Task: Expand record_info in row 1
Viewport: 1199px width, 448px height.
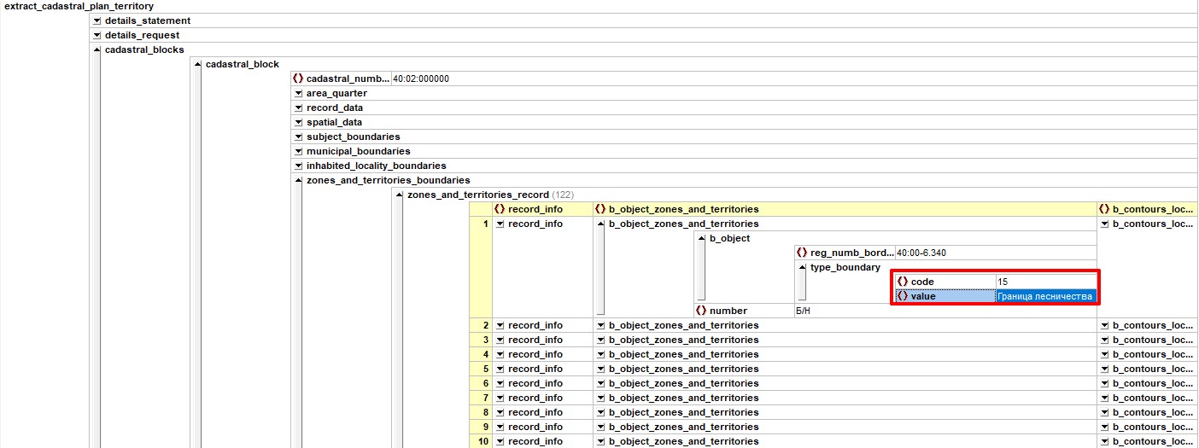Action: coord(500,224)
